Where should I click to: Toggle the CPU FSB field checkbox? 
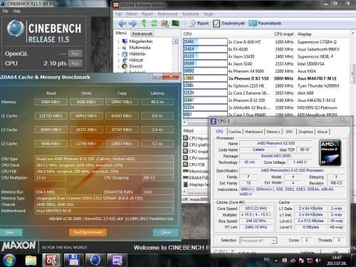[x=185, y=164]
